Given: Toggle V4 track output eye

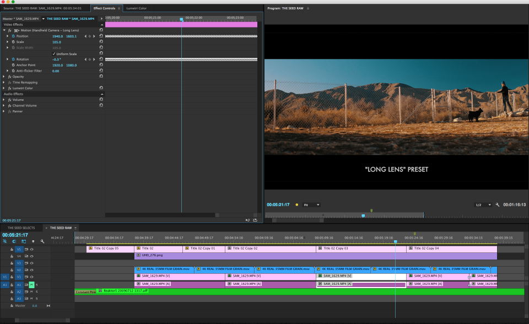Looking at the screenshot, I should click(x=32, y=256).
